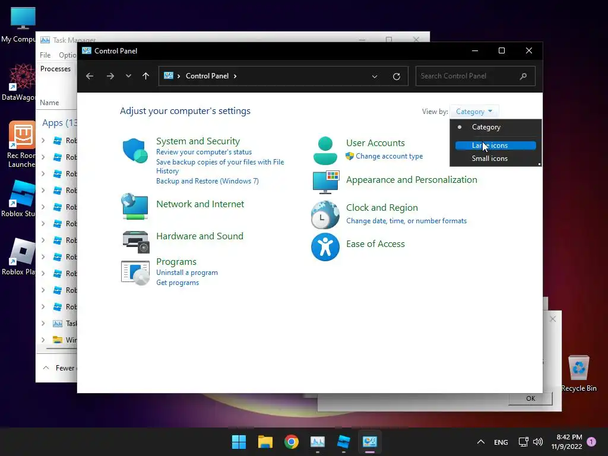Screen dimensions: 608x456
Task: Open the Options menu in Task Manager
Action: 68,55
